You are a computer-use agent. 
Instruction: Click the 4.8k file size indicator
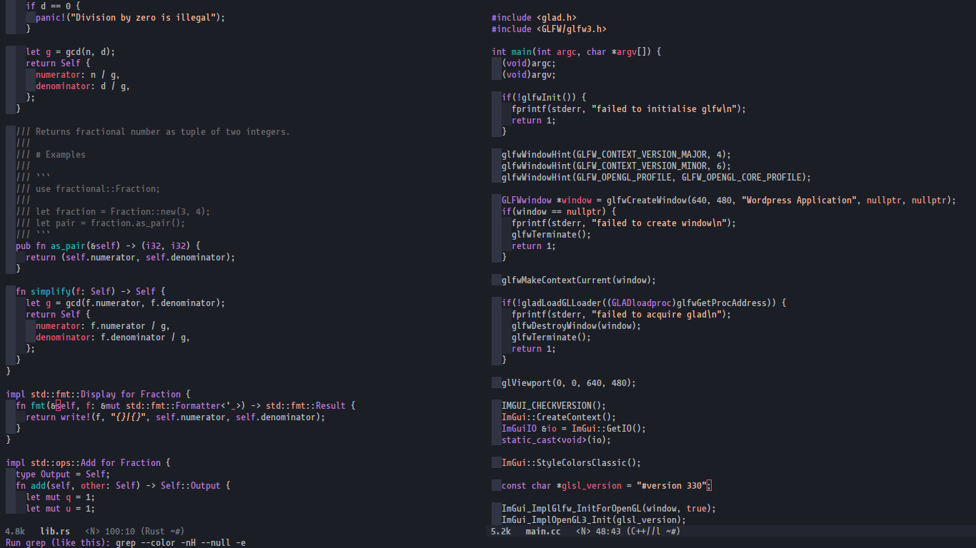(15, 532)
